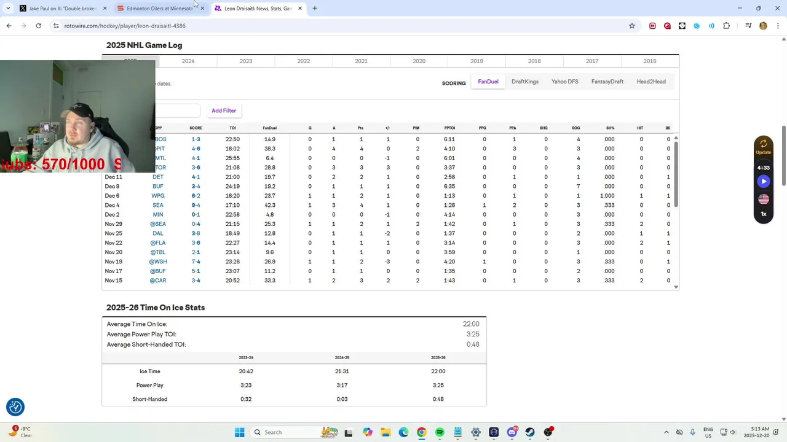
Task: Play the reader widget audio
Action: [x=764, y=181]
